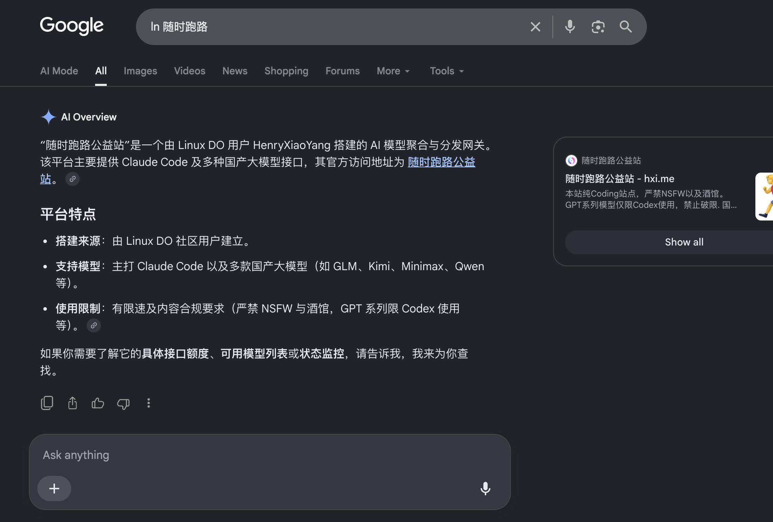Click the source site name 随时跑路公益站
Image resolution: width=773 pixels, height=522 pixels.
[x=611, y=161]
